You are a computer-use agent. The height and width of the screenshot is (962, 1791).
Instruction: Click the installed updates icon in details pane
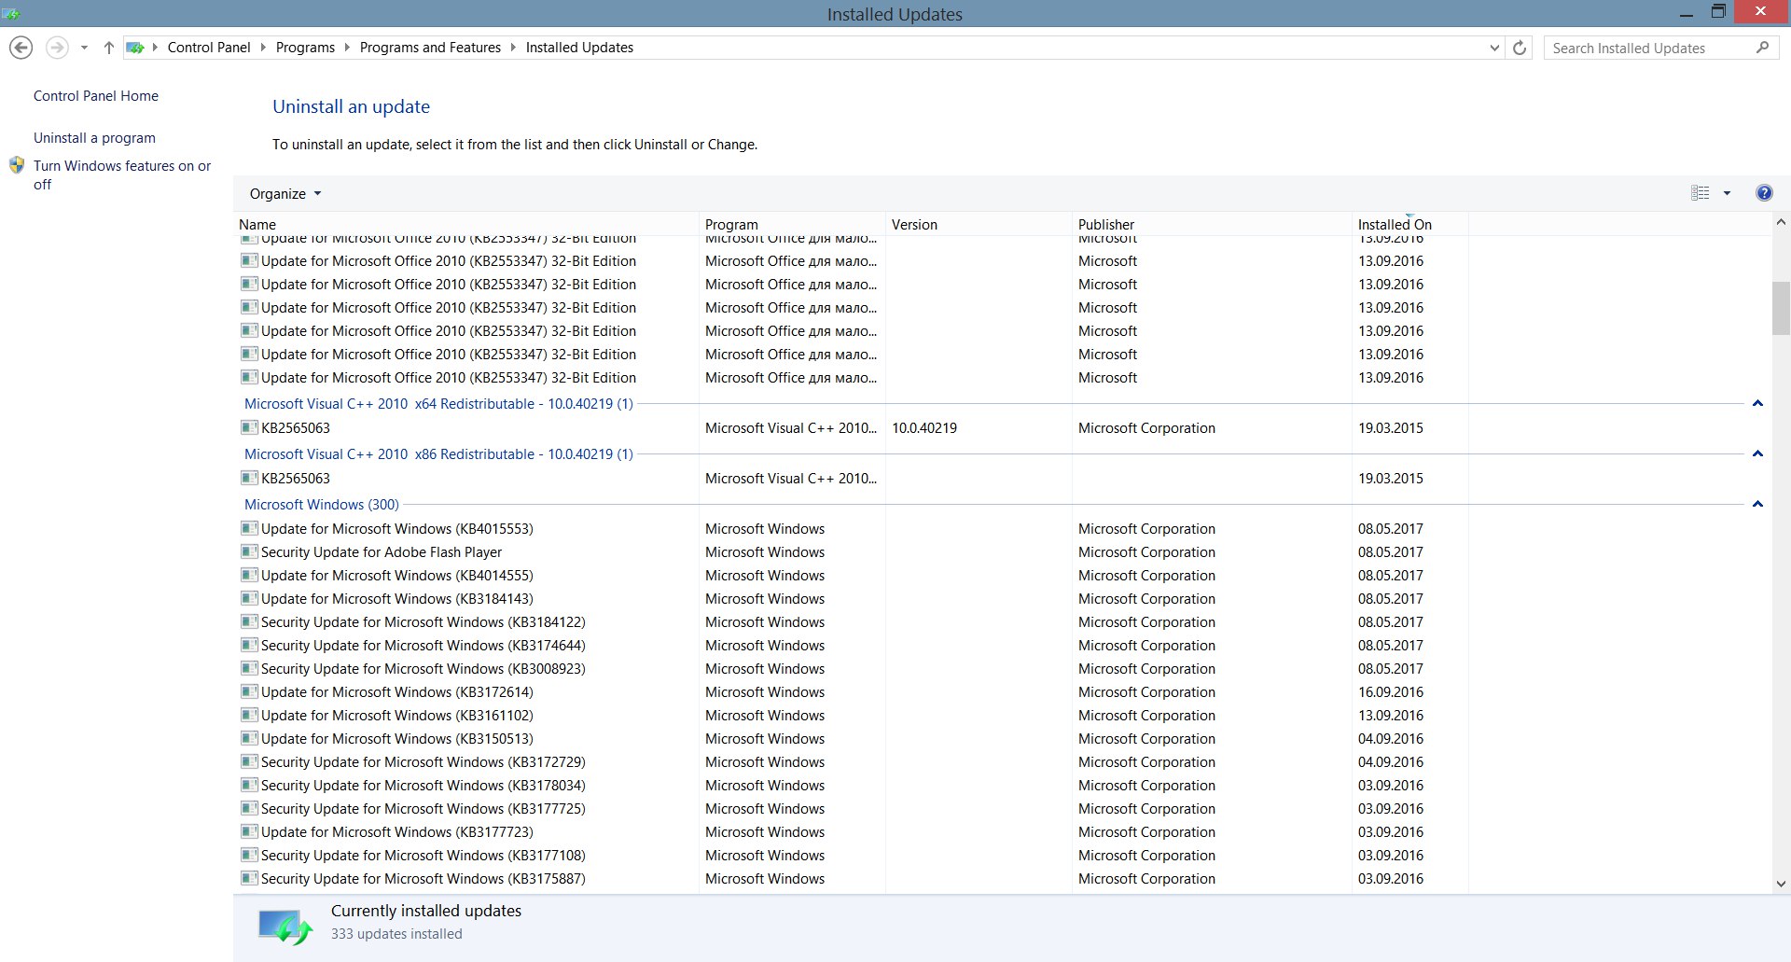tap(285, 927)
